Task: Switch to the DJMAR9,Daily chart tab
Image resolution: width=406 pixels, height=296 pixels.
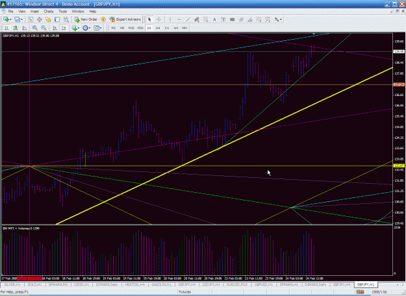Action: [x=315, y=284]
